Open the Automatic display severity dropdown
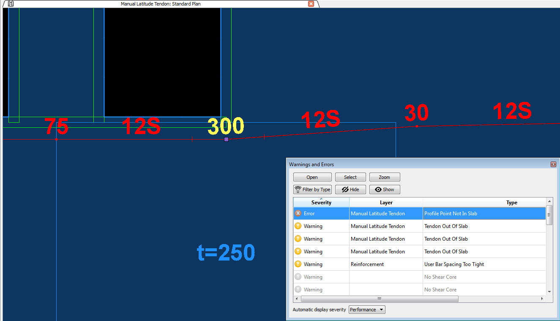 (x=367, y=310)
